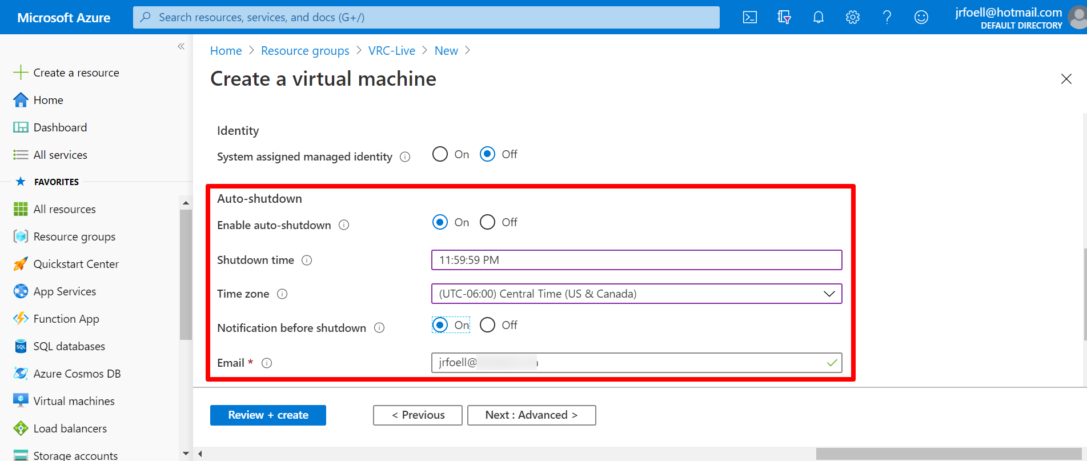Collapse the left sidebar with double chevron

(181, 46)
